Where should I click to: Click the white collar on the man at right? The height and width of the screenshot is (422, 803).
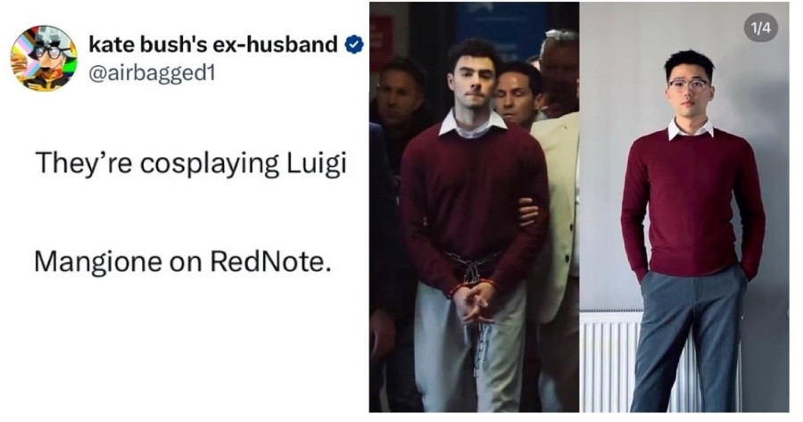tap(691, 129)
